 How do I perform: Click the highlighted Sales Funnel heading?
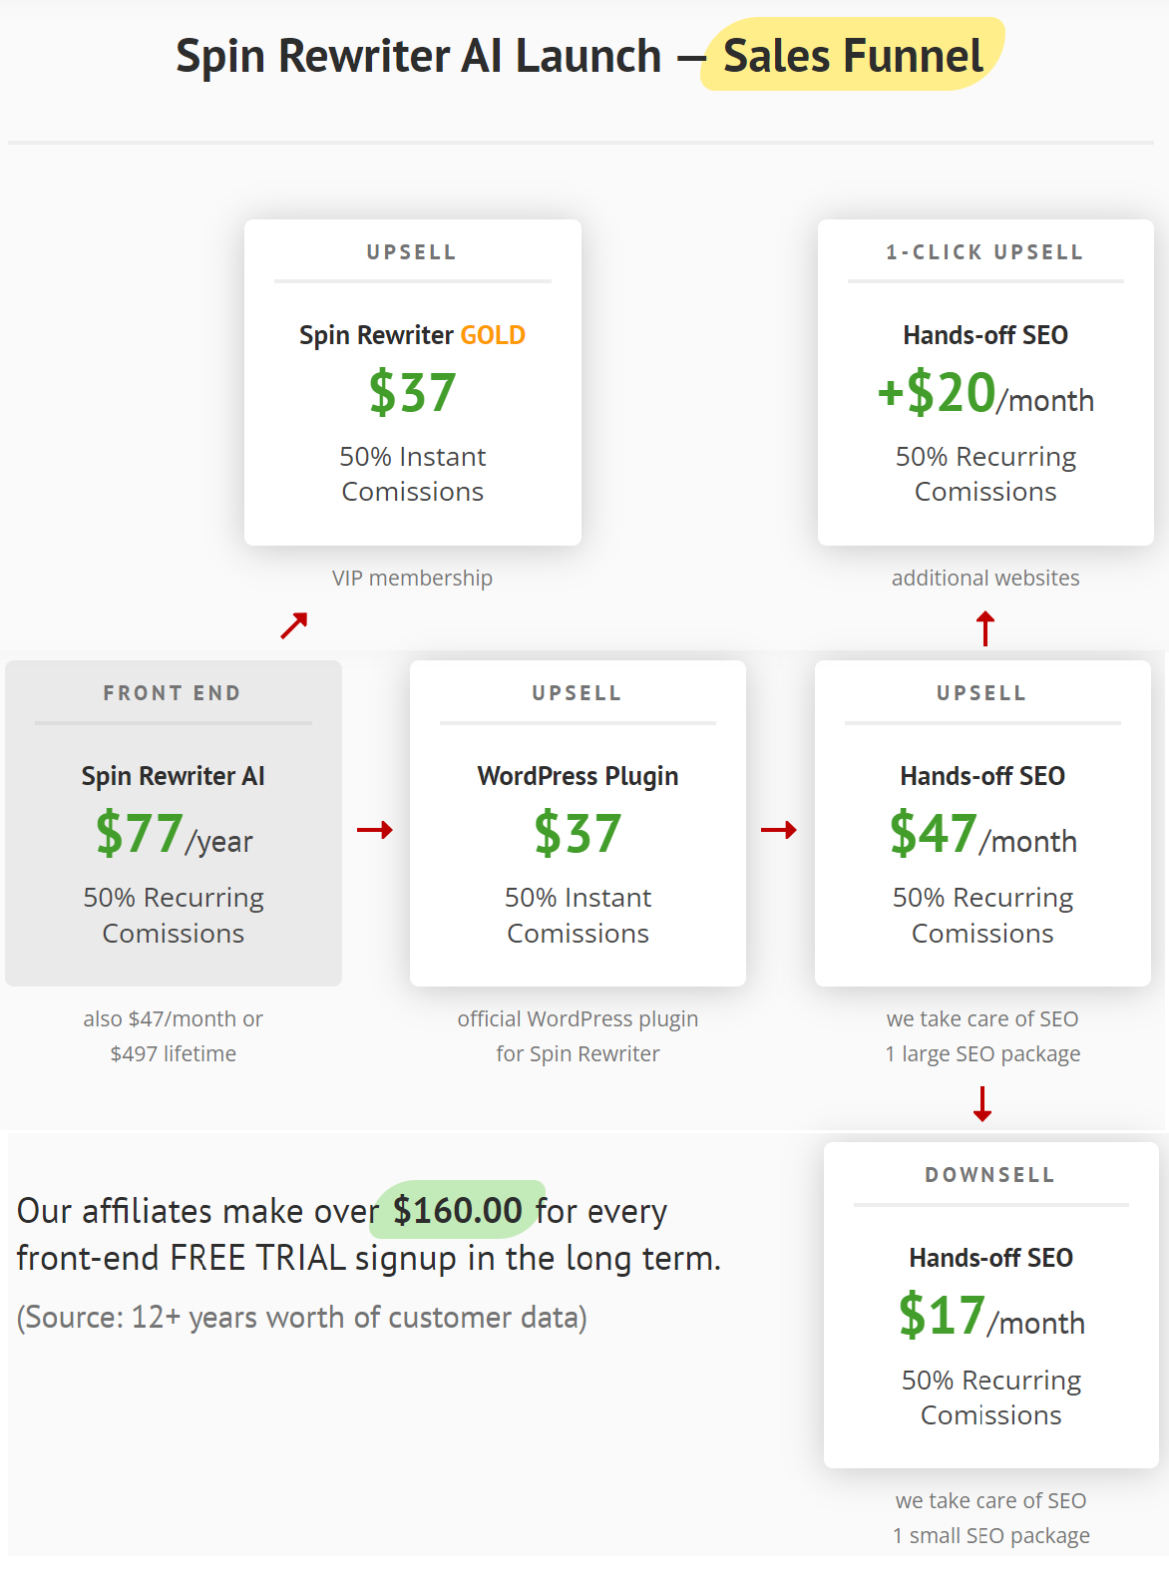(x=853, y=56)
